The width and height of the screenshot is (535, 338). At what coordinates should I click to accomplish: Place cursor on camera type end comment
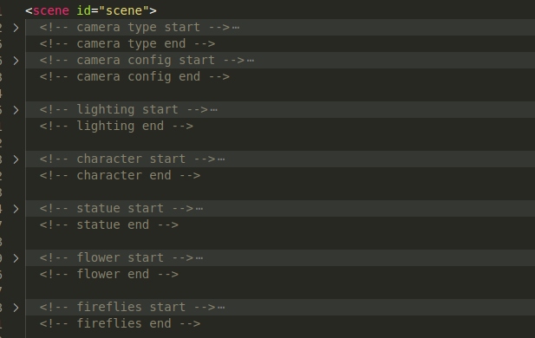[127, 44]
